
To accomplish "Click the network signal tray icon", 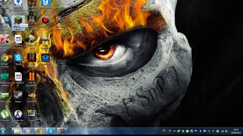I will 222,131.
